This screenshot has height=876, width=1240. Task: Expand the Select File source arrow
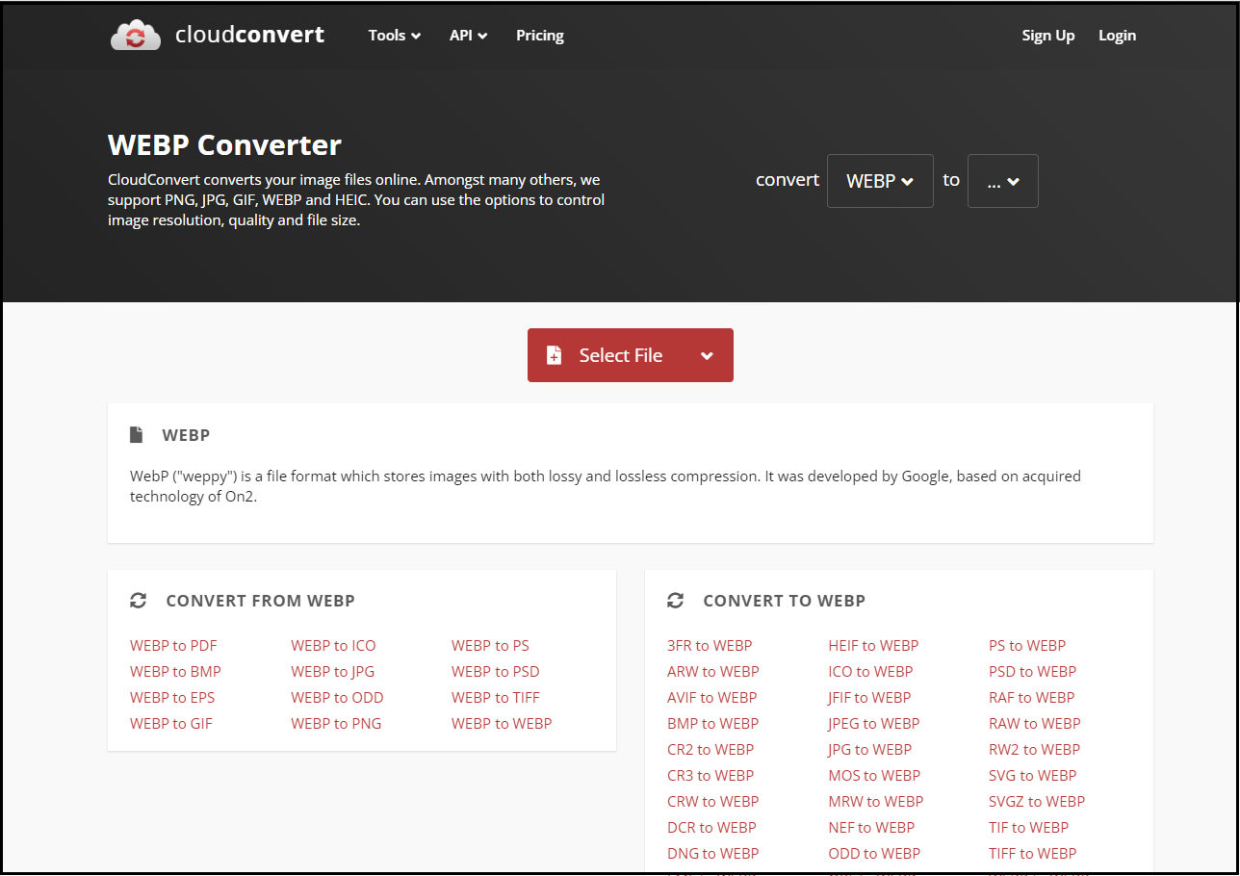click(x=707, y=355)
